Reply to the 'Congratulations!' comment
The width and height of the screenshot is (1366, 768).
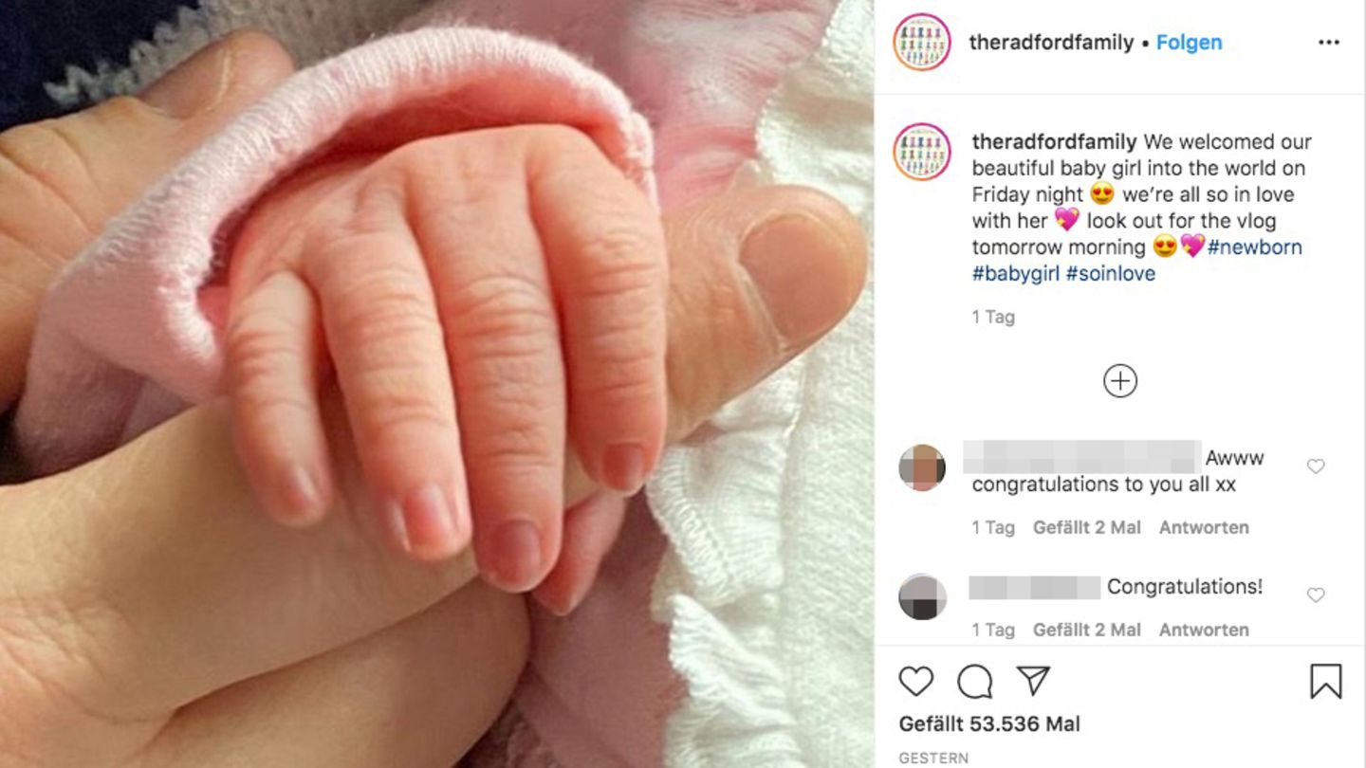1204,630
